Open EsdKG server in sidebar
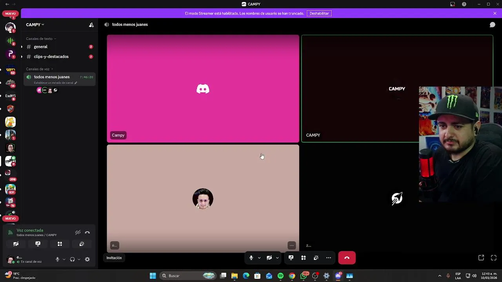This screenshot has height=282, width=502. 11,96
